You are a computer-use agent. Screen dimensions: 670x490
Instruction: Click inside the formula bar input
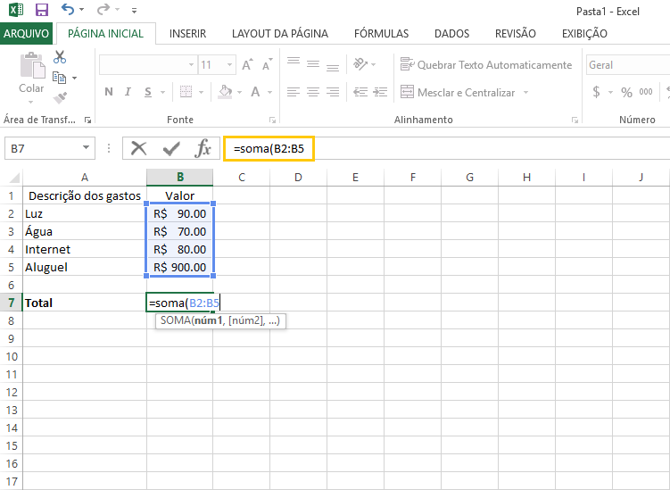[x=446, y=148]
